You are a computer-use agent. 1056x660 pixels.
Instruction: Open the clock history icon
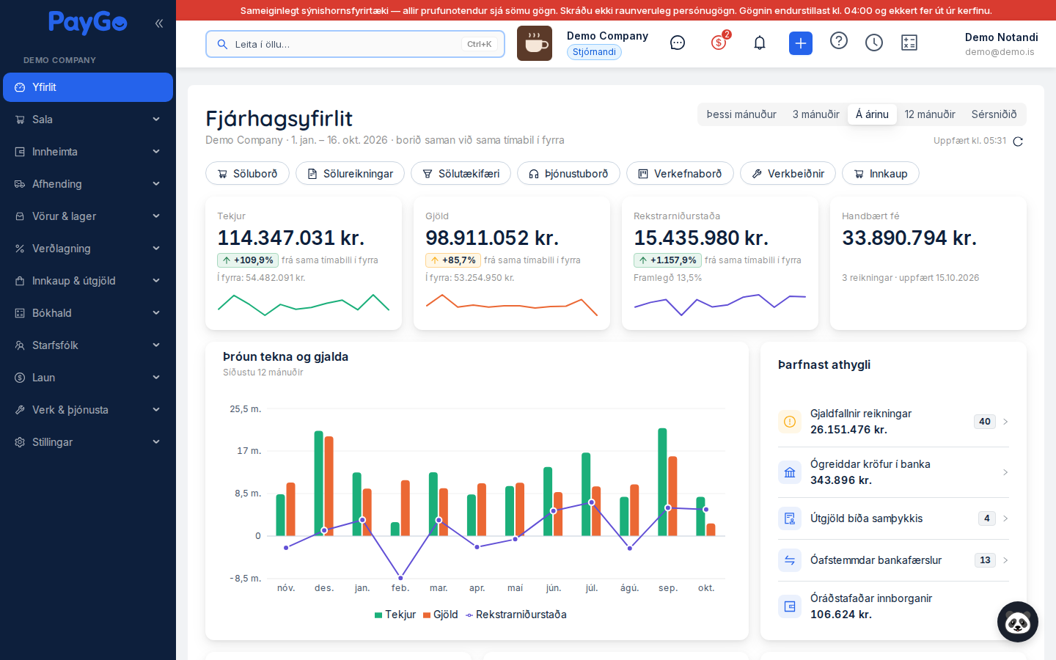874,43
